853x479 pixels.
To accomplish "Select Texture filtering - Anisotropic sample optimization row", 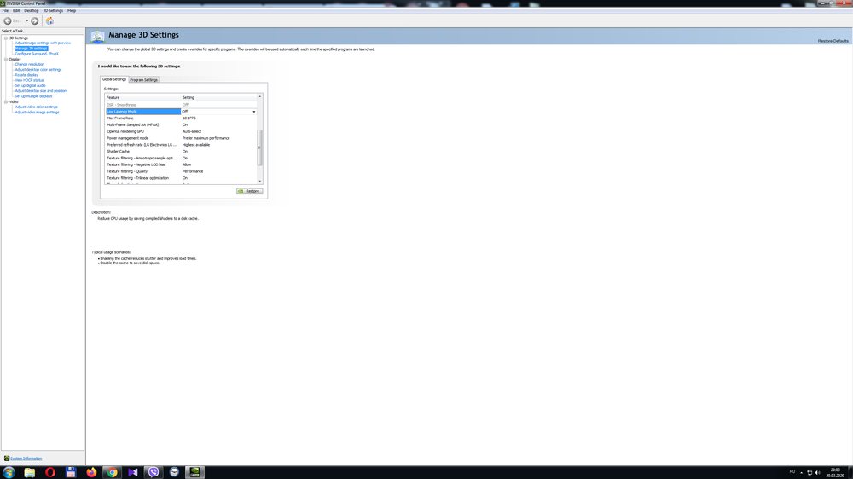I will click(x=181, y=159).
